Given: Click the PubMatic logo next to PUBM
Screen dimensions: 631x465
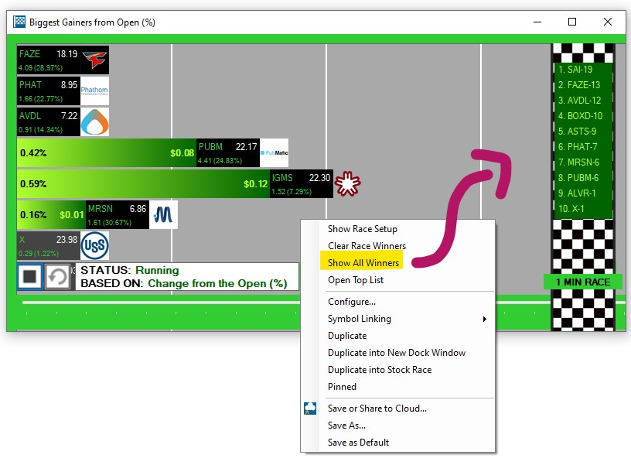Looking at the screenshot, I should click(x=274, y=153).
